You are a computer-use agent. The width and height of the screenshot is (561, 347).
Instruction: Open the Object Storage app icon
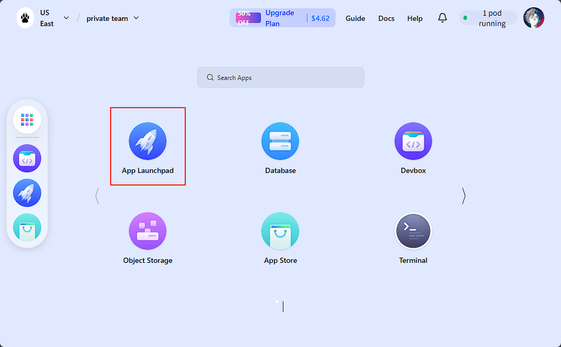(148, 231)
